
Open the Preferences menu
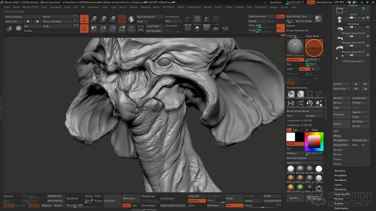[x=194, y=7]
